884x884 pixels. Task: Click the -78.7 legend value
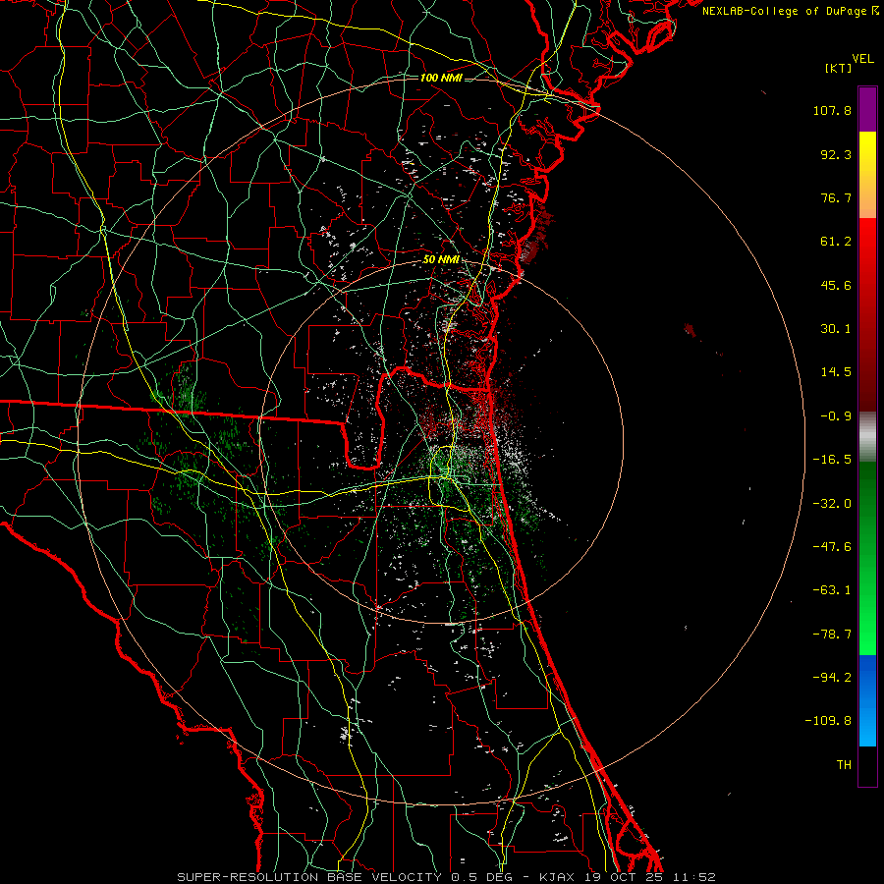(x=832, y=635)
